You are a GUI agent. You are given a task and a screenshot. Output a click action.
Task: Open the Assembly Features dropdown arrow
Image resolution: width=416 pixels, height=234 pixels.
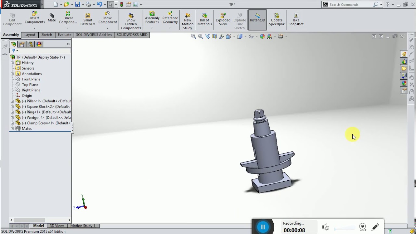click(152, 28)
